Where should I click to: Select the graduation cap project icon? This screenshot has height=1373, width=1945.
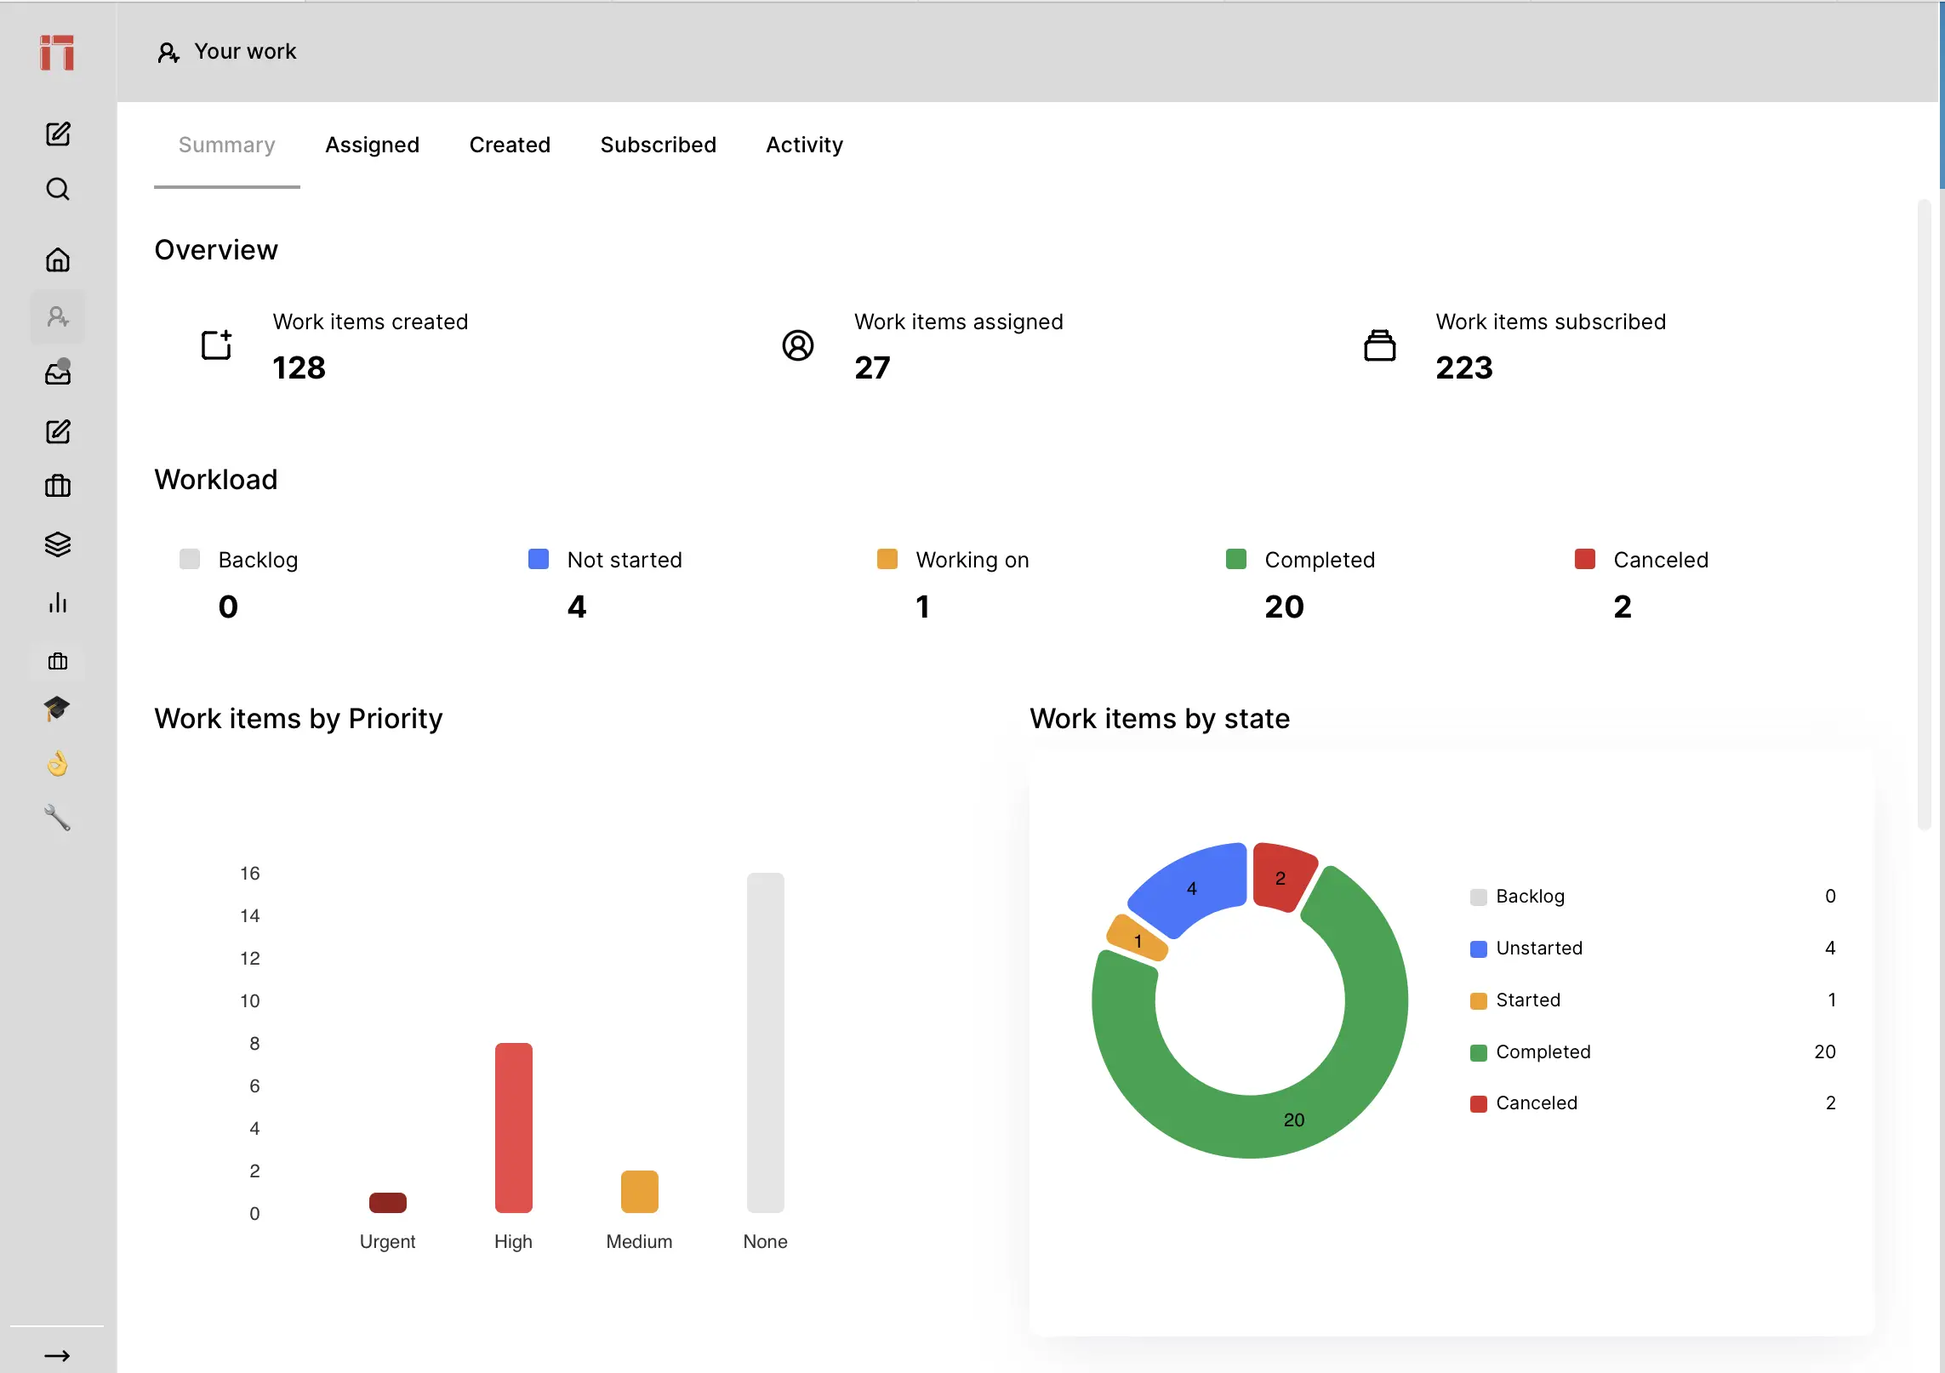pyautogui.click(x=57, y=708)
